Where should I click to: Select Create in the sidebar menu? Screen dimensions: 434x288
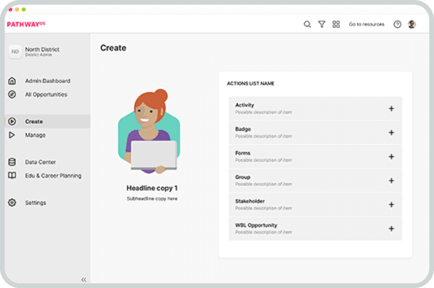34,121
